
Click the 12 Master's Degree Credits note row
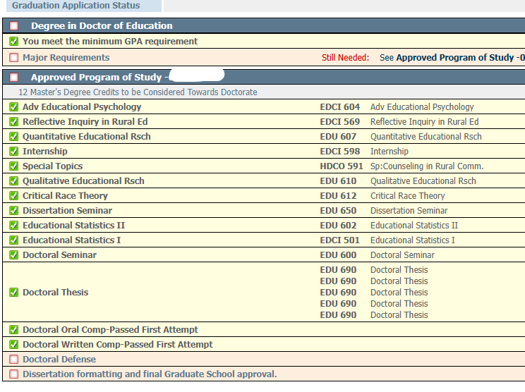point(138,92)
